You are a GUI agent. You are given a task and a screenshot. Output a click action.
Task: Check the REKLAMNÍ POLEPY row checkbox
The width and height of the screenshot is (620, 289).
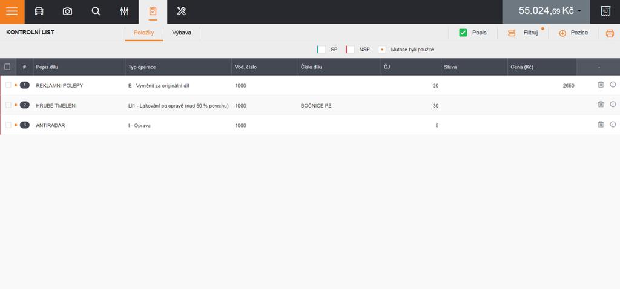pos(8,85)
